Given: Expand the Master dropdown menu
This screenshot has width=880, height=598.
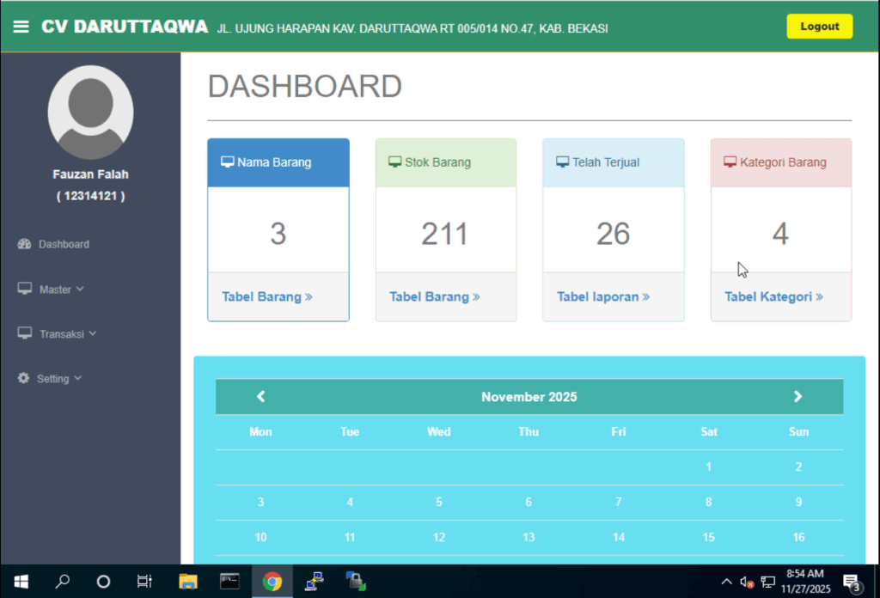Looking at the screenshot, I should (61, 290).
